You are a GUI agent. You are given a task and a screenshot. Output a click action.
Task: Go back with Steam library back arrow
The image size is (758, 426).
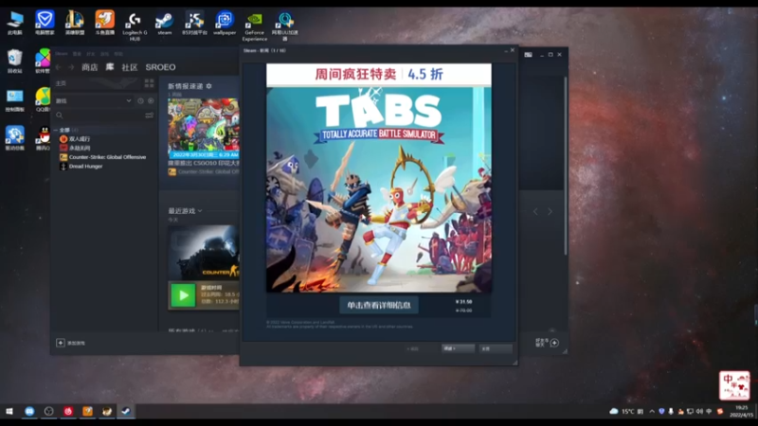pyautogui.click(x=59, y=67)
